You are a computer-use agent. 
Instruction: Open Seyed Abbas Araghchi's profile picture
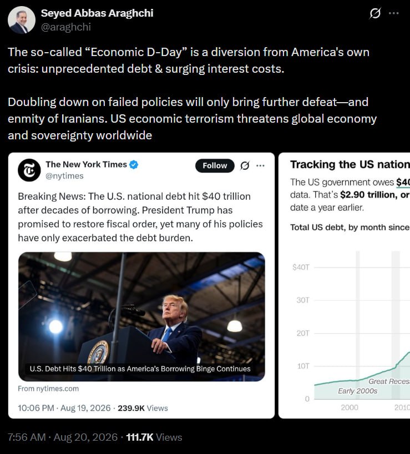tap(22, 19)
